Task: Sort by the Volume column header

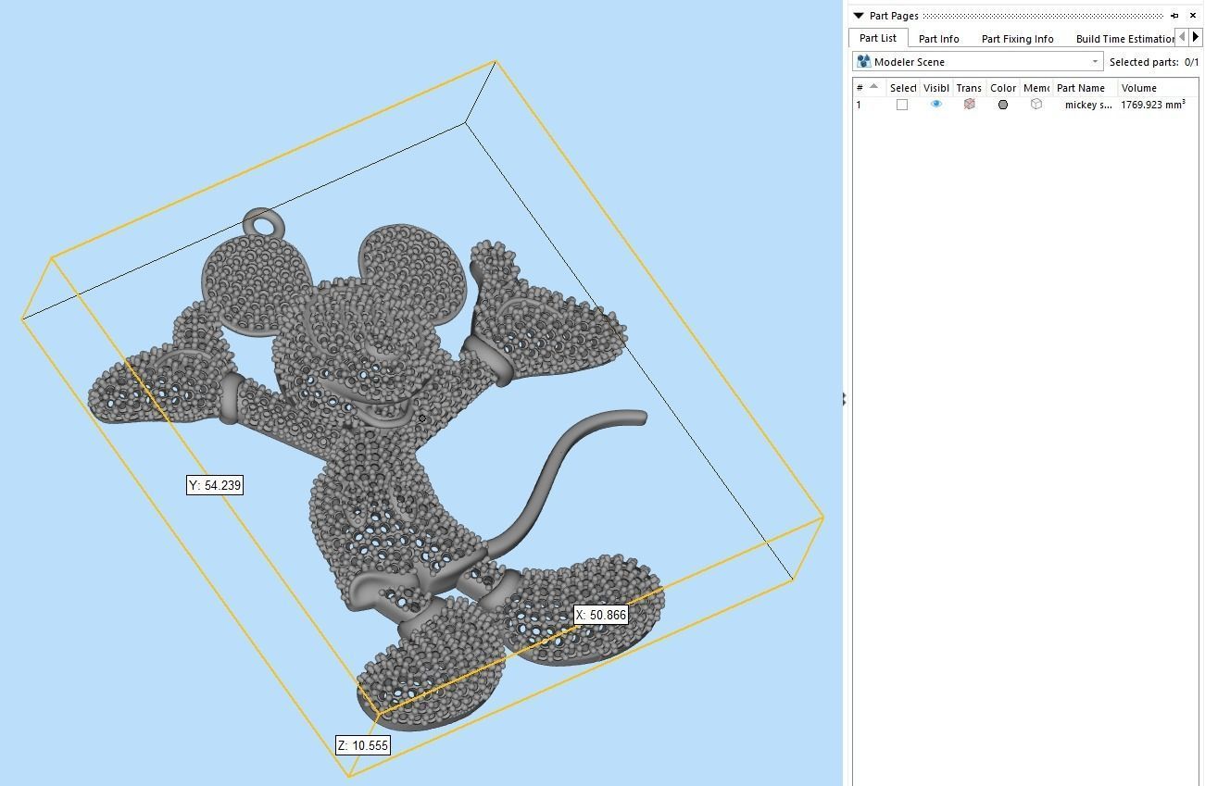Action: click(x=1159, y=88)
